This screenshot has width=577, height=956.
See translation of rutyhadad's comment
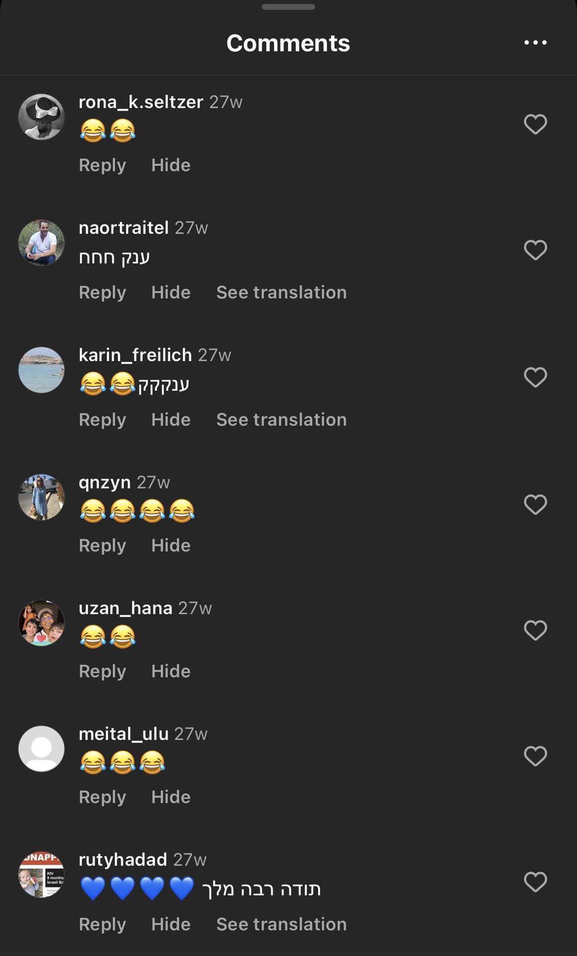[x=282, y=924]
